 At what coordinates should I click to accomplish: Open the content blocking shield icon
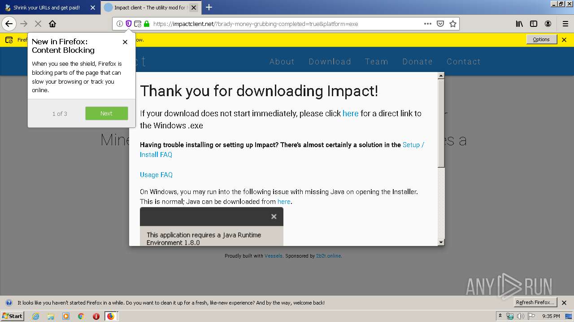coord(129,24)
